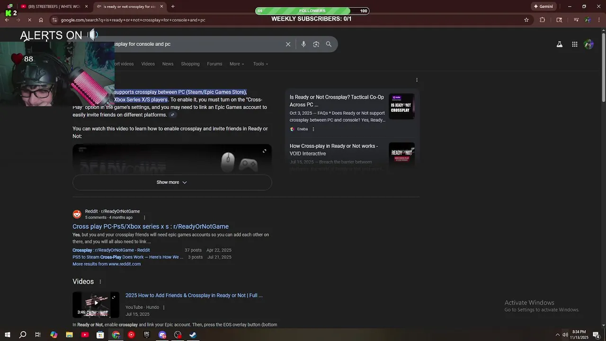Open 'Is Ready or Not Crossplay? Tactical Co-Op' result
The height and width of the screenshot is (341, 606).
(x=337, y=101)
